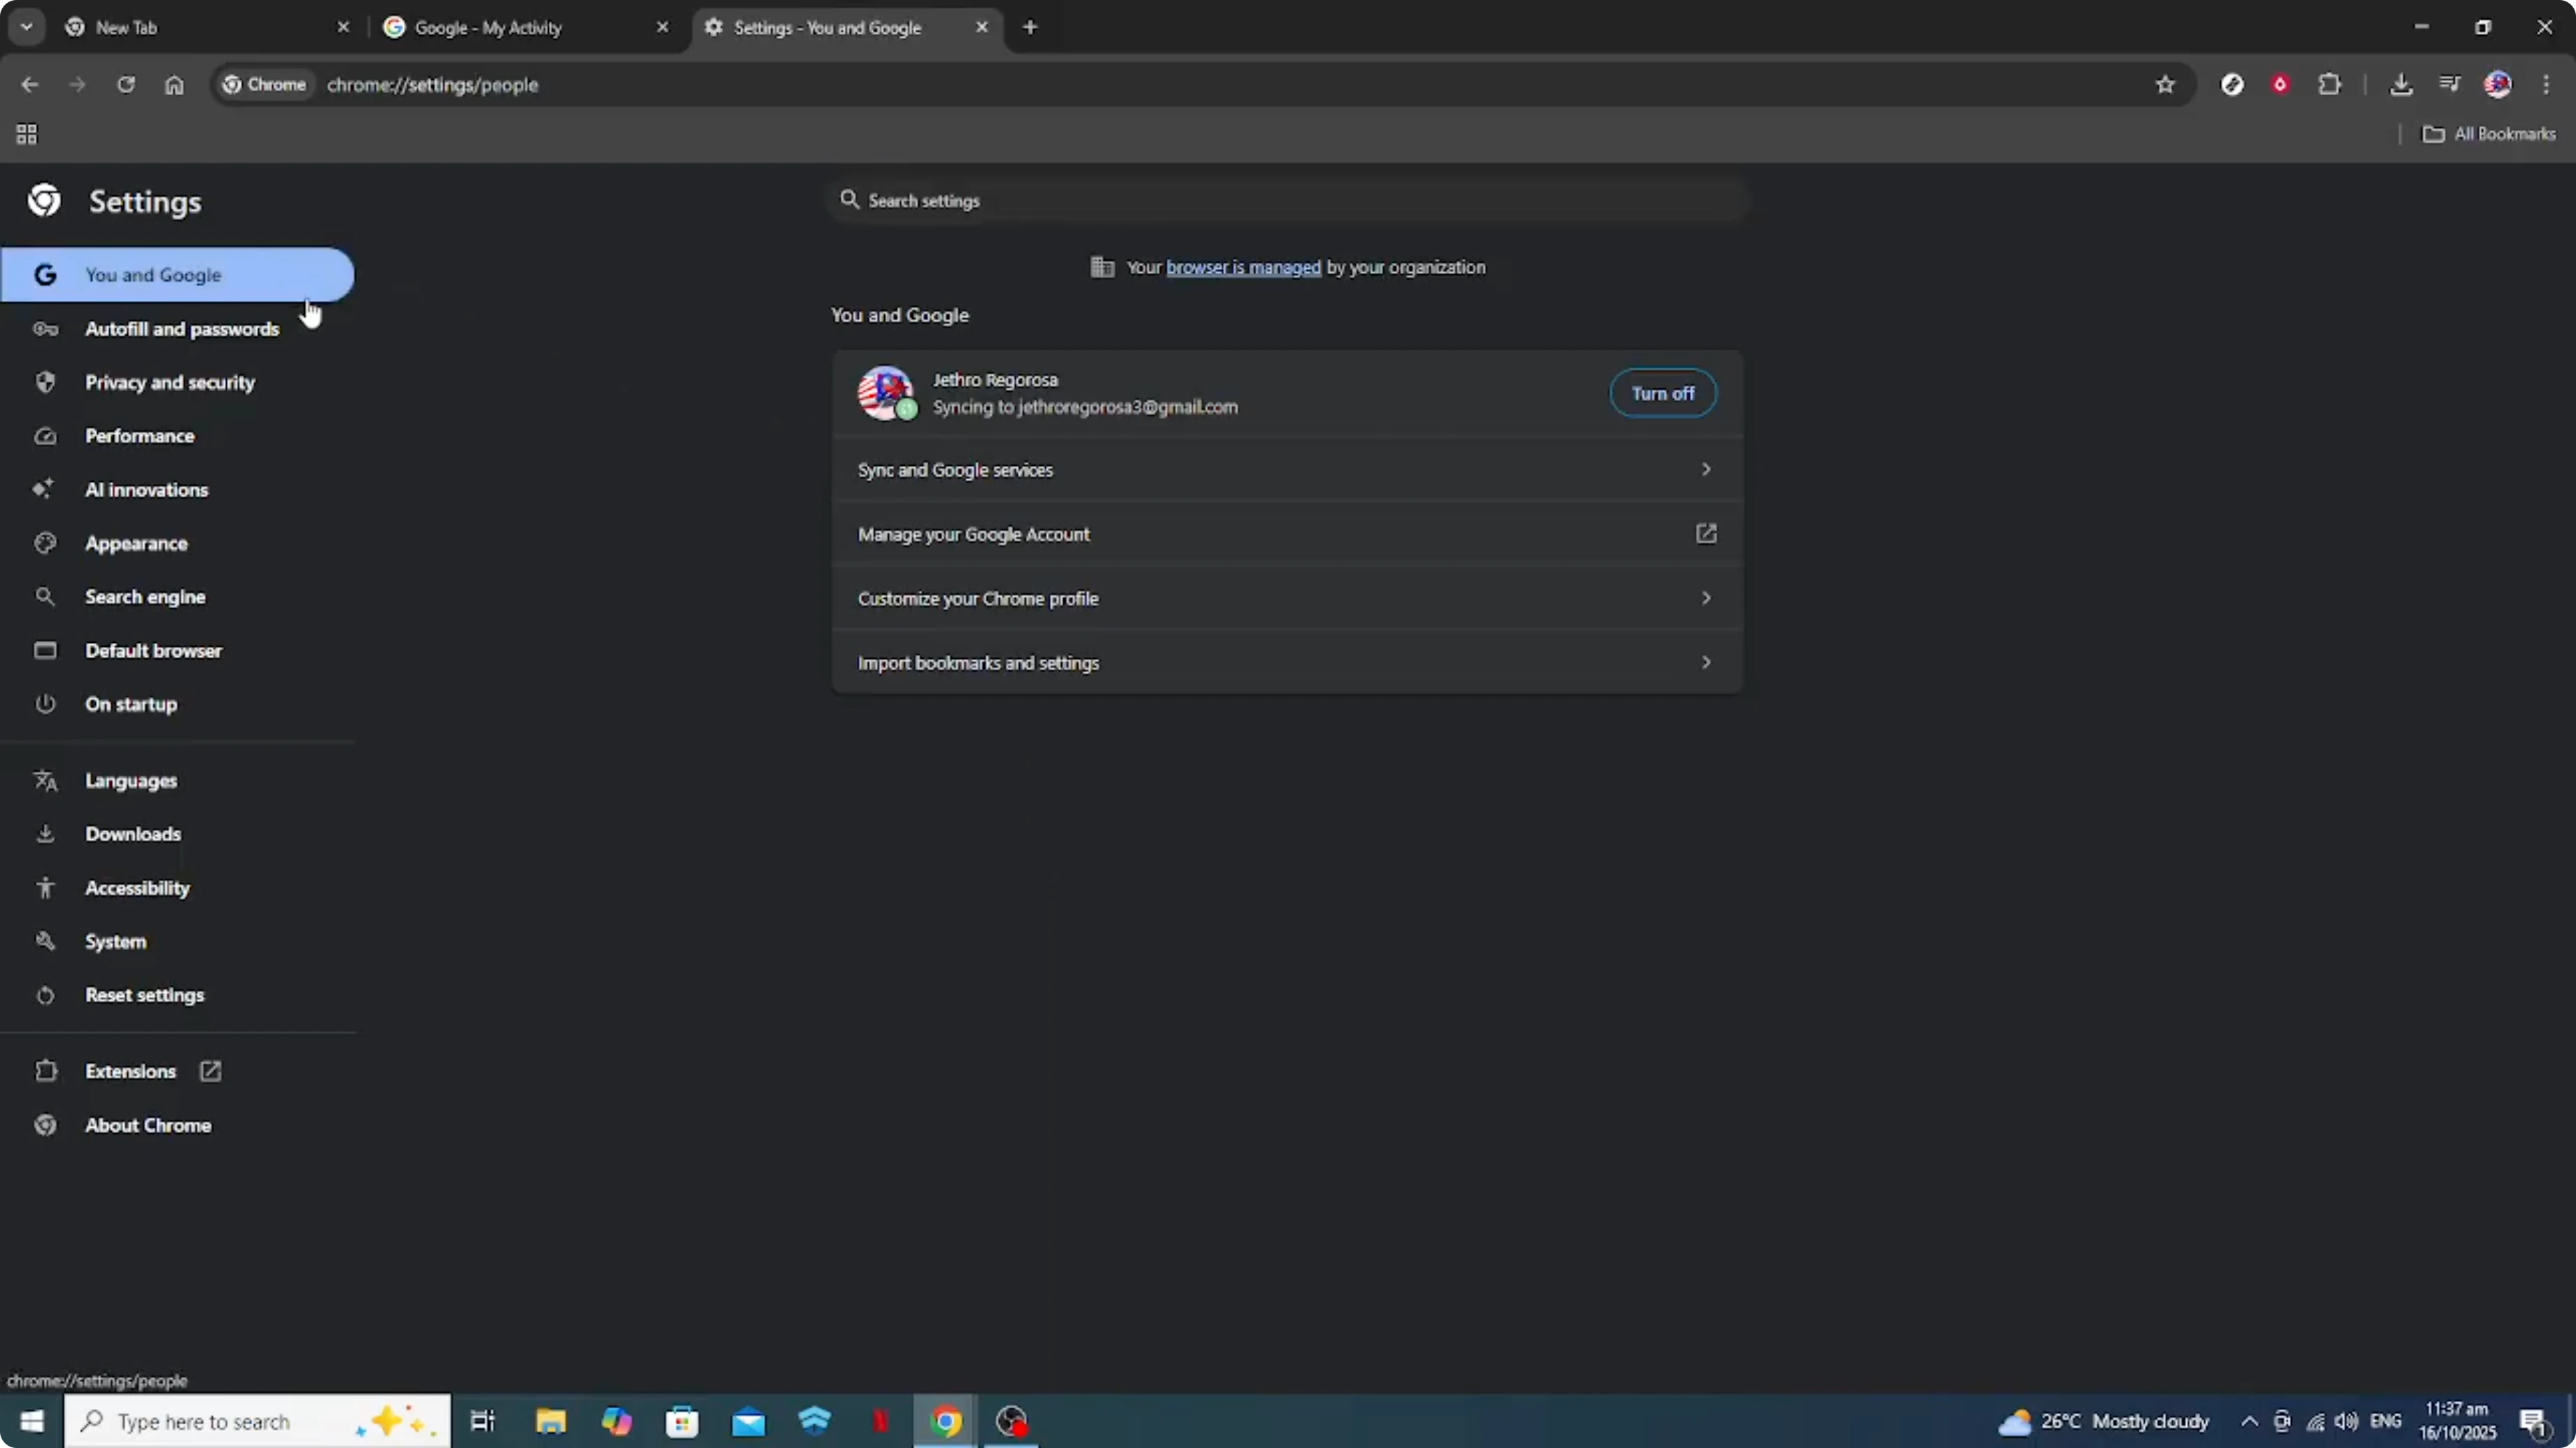
Task: Open the home page via house icon
Action: click(x=174, y=85)
